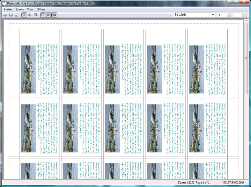Click the vertical scrollbar up arrow
The image size is (251, 187).
click(246, 21)
